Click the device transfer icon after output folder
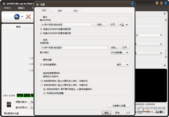 pyautogui.click(x=121, y=25)
